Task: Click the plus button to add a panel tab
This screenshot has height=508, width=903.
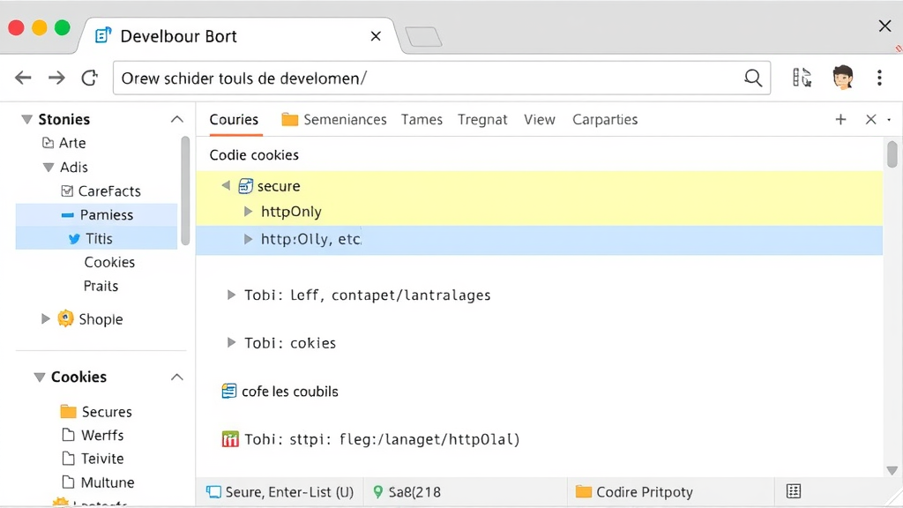Action: [840, 119]
